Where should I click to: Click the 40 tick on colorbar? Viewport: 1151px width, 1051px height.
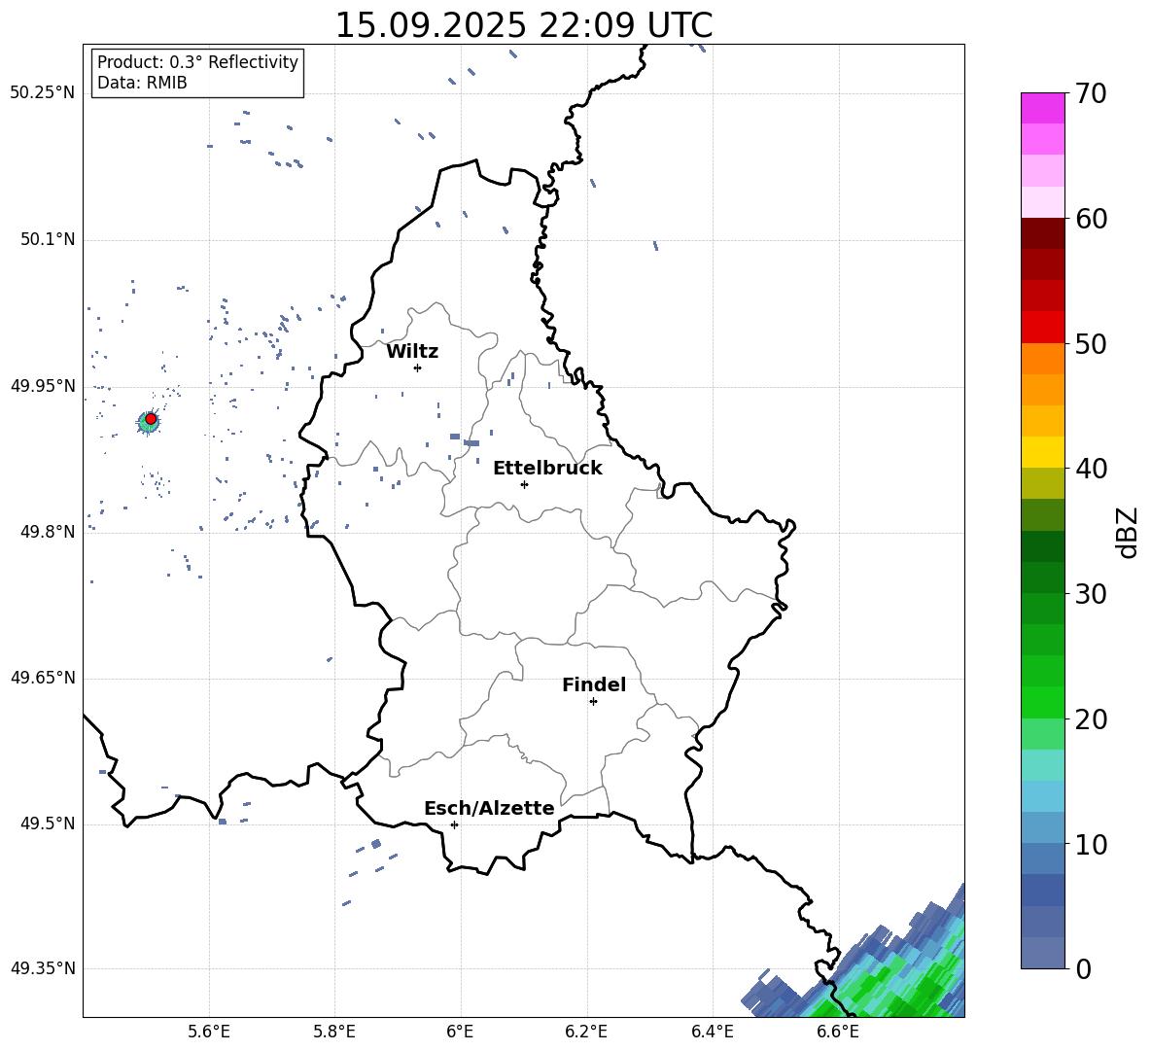click(x=1091, y=469)
